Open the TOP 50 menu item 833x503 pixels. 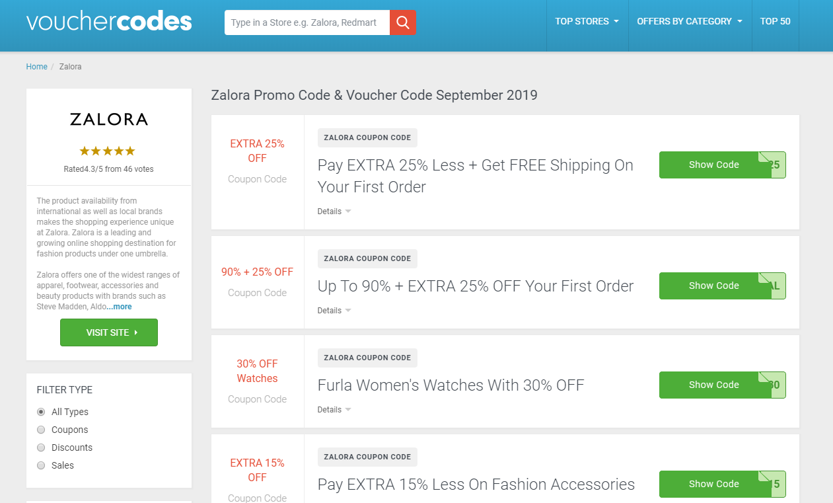click(x=775, y=21)
